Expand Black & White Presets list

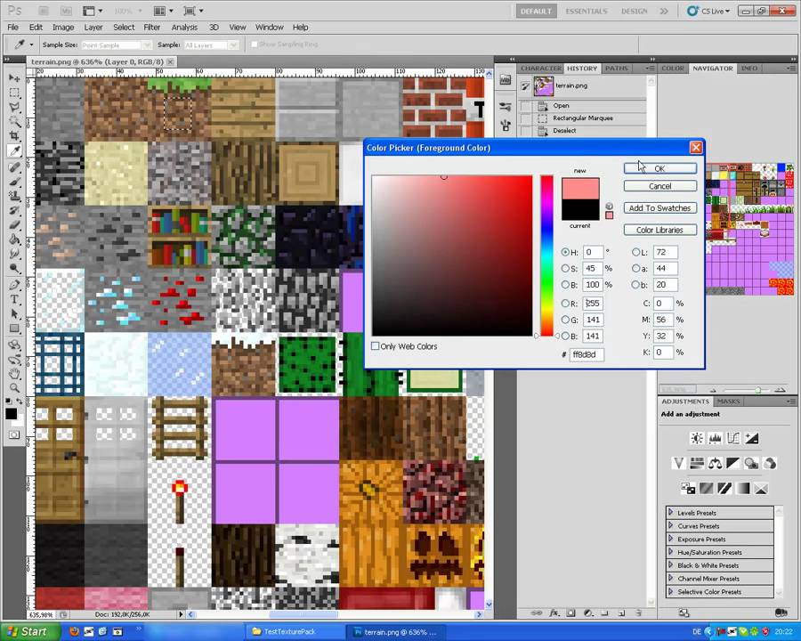(669, 564)
